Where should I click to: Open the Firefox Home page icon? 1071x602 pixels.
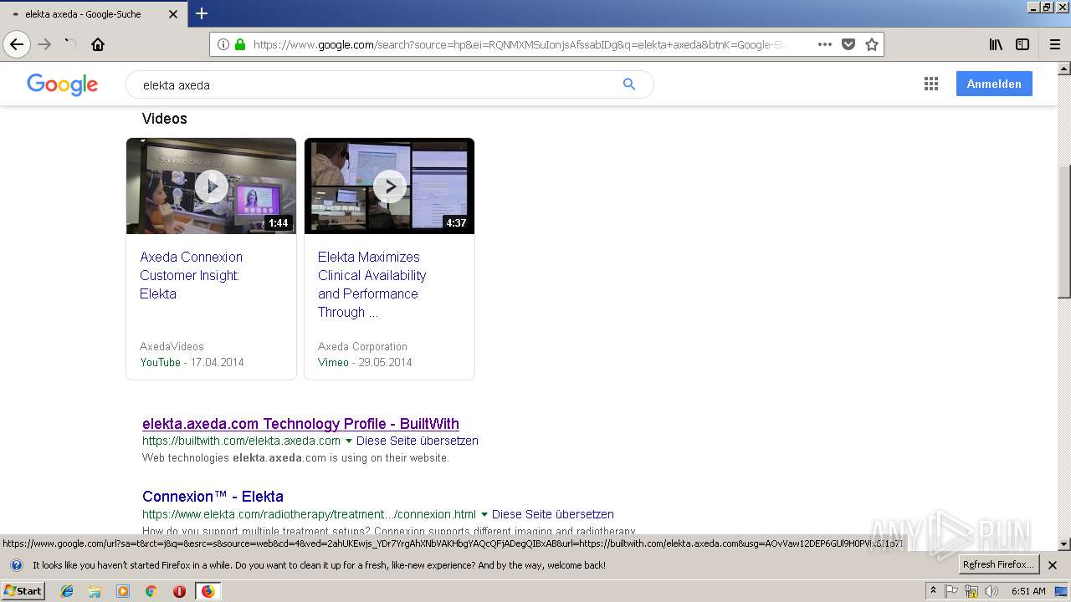coord(98,44)
